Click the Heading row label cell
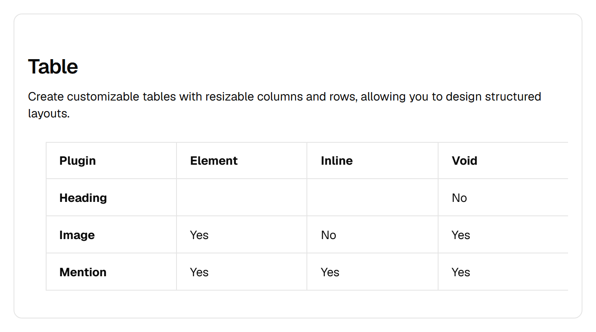Screen dimensions: 596x332 click(x=111, y=197)
